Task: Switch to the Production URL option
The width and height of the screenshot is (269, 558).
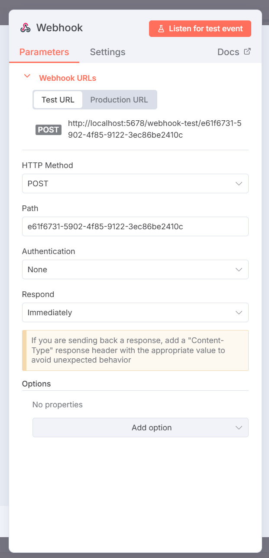Action: tap(119, 99)
